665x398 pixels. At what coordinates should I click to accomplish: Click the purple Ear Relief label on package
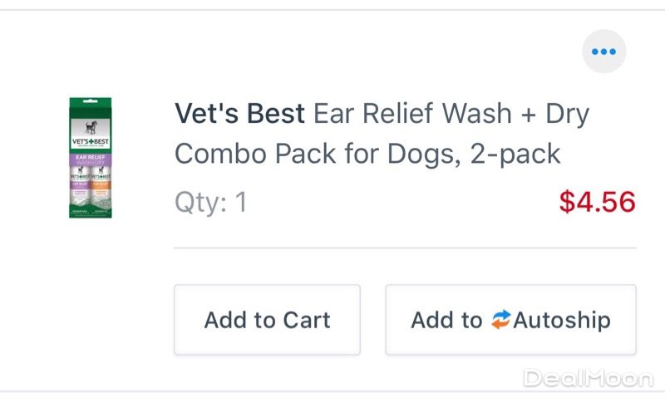coord(91,156)
